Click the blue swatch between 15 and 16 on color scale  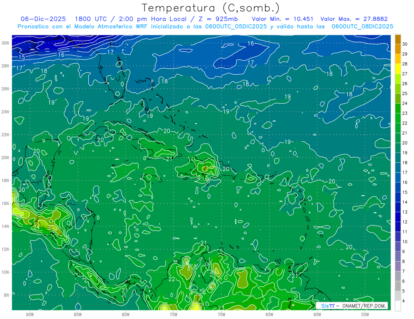tap(398, 187)
